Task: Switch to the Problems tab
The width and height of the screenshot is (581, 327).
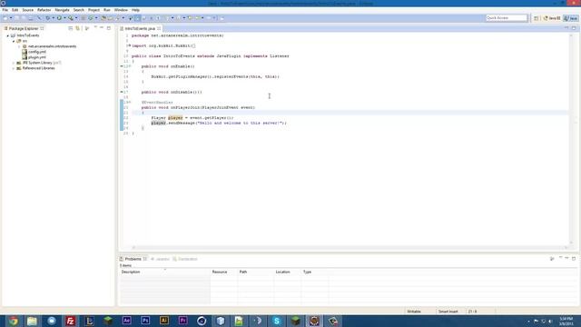Action: coord(133,259)
